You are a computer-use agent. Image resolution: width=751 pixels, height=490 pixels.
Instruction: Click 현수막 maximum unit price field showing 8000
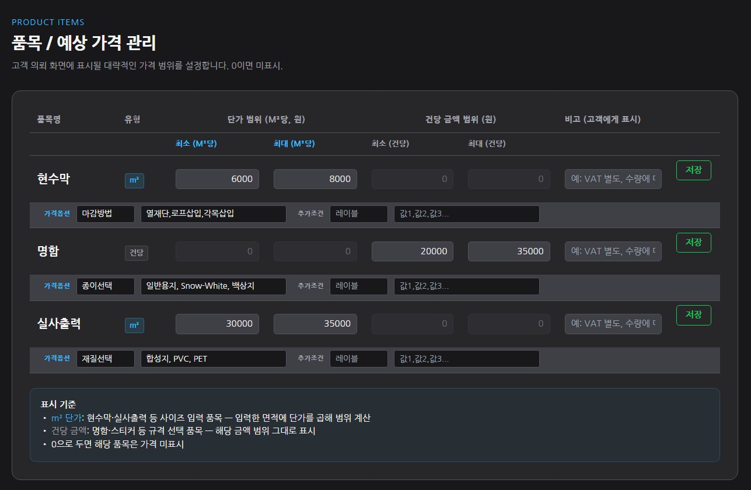[315, 179]
